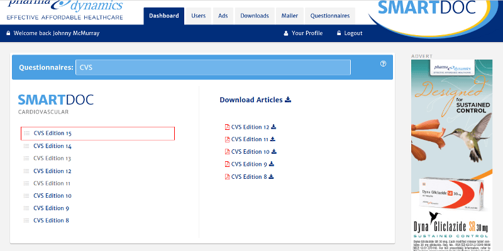Screen dimensions: 503x251
Task: Click download icon next to CVS Edition 12
Action: [274, 127]
